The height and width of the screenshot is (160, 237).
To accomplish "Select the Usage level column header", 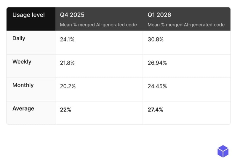I will click(x=28, y=15).
